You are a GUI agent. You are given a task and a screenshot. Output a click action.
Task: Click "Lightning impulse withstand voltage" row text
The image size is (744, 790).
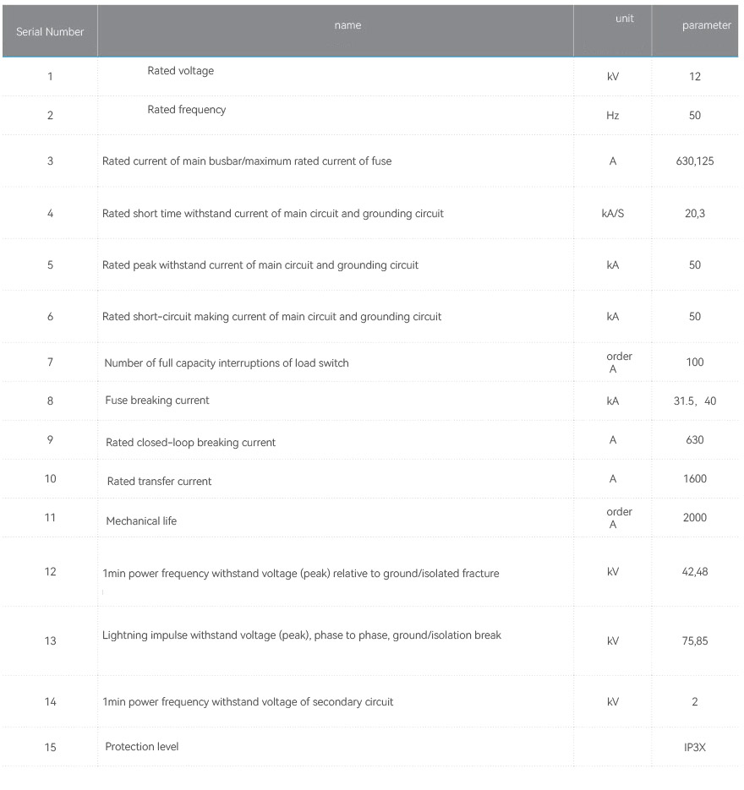click(302, 635)
